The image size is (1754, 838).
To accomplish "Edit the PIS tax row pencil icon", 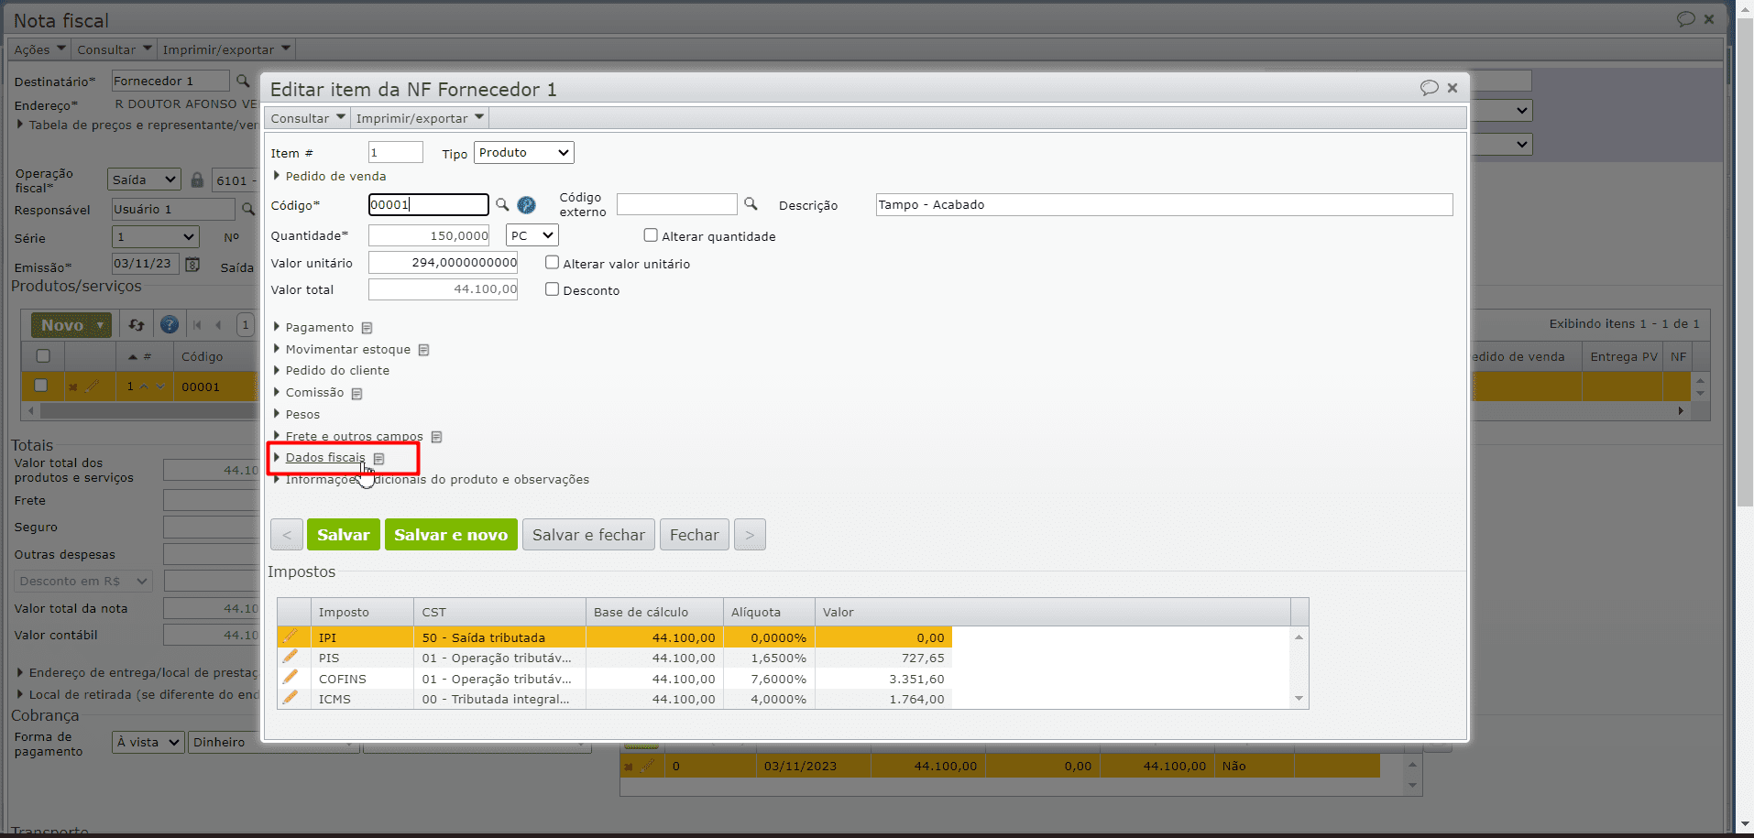I will [x=291, y=657].
